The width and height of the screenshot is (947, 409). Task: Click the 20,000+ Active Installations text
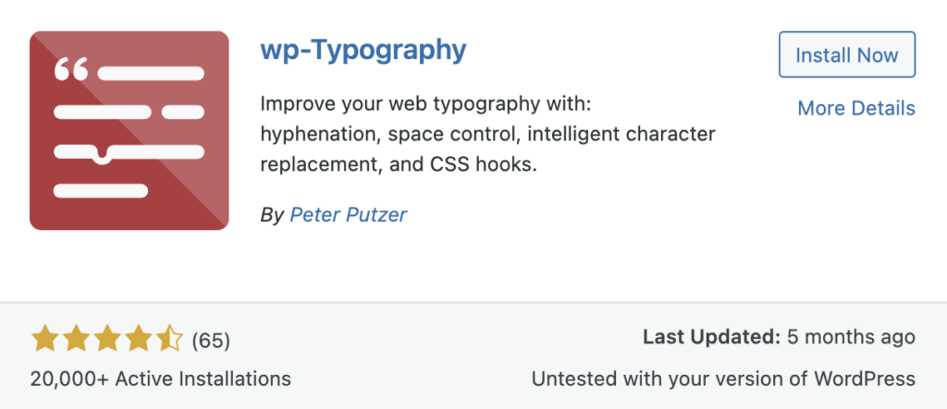coord(160,379)
